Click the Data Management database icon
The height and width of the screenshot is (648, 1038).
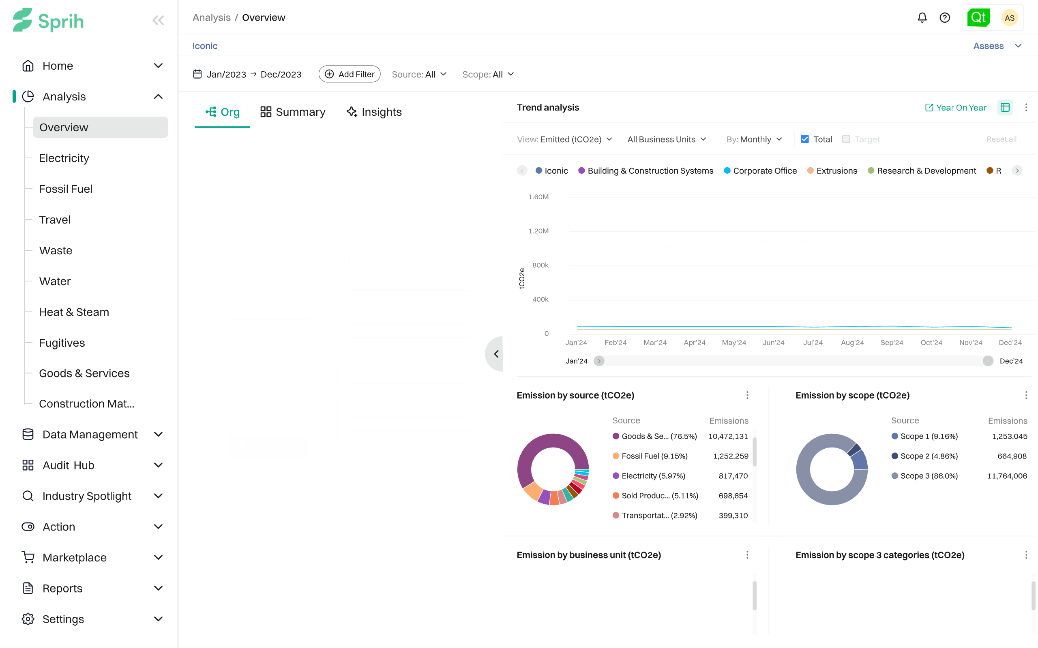coord(28,435)
